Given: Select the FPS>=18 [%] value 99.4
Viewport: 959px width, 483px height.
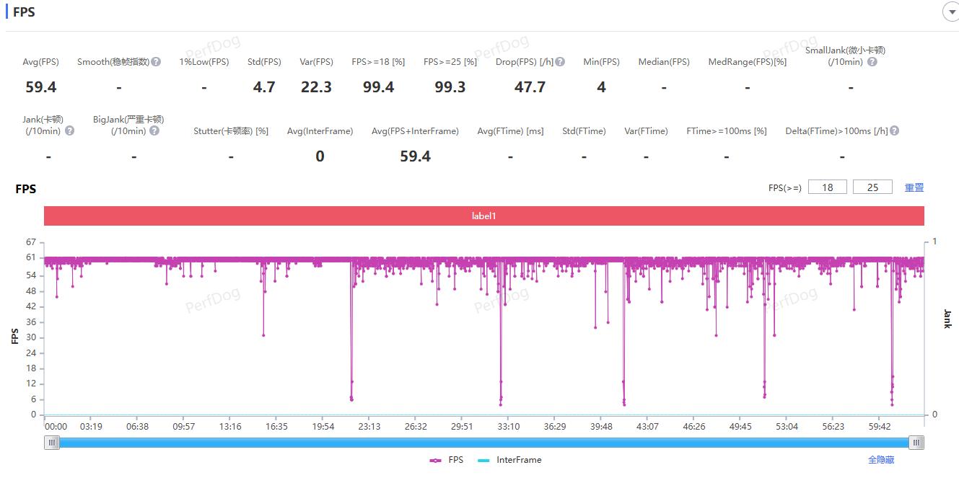Looking at the screenshot, I should point(378,87).
